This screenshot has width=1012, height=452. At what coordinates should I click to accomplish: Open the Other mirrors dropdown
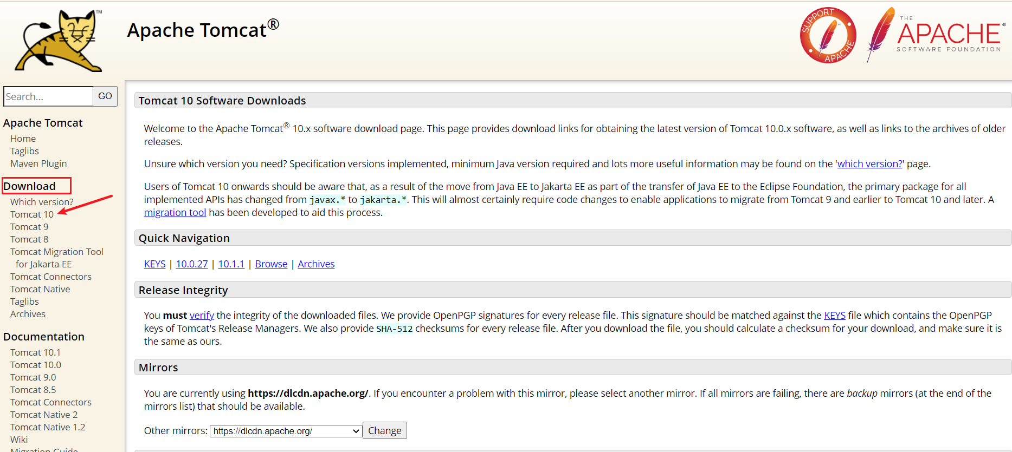(286, 431)
